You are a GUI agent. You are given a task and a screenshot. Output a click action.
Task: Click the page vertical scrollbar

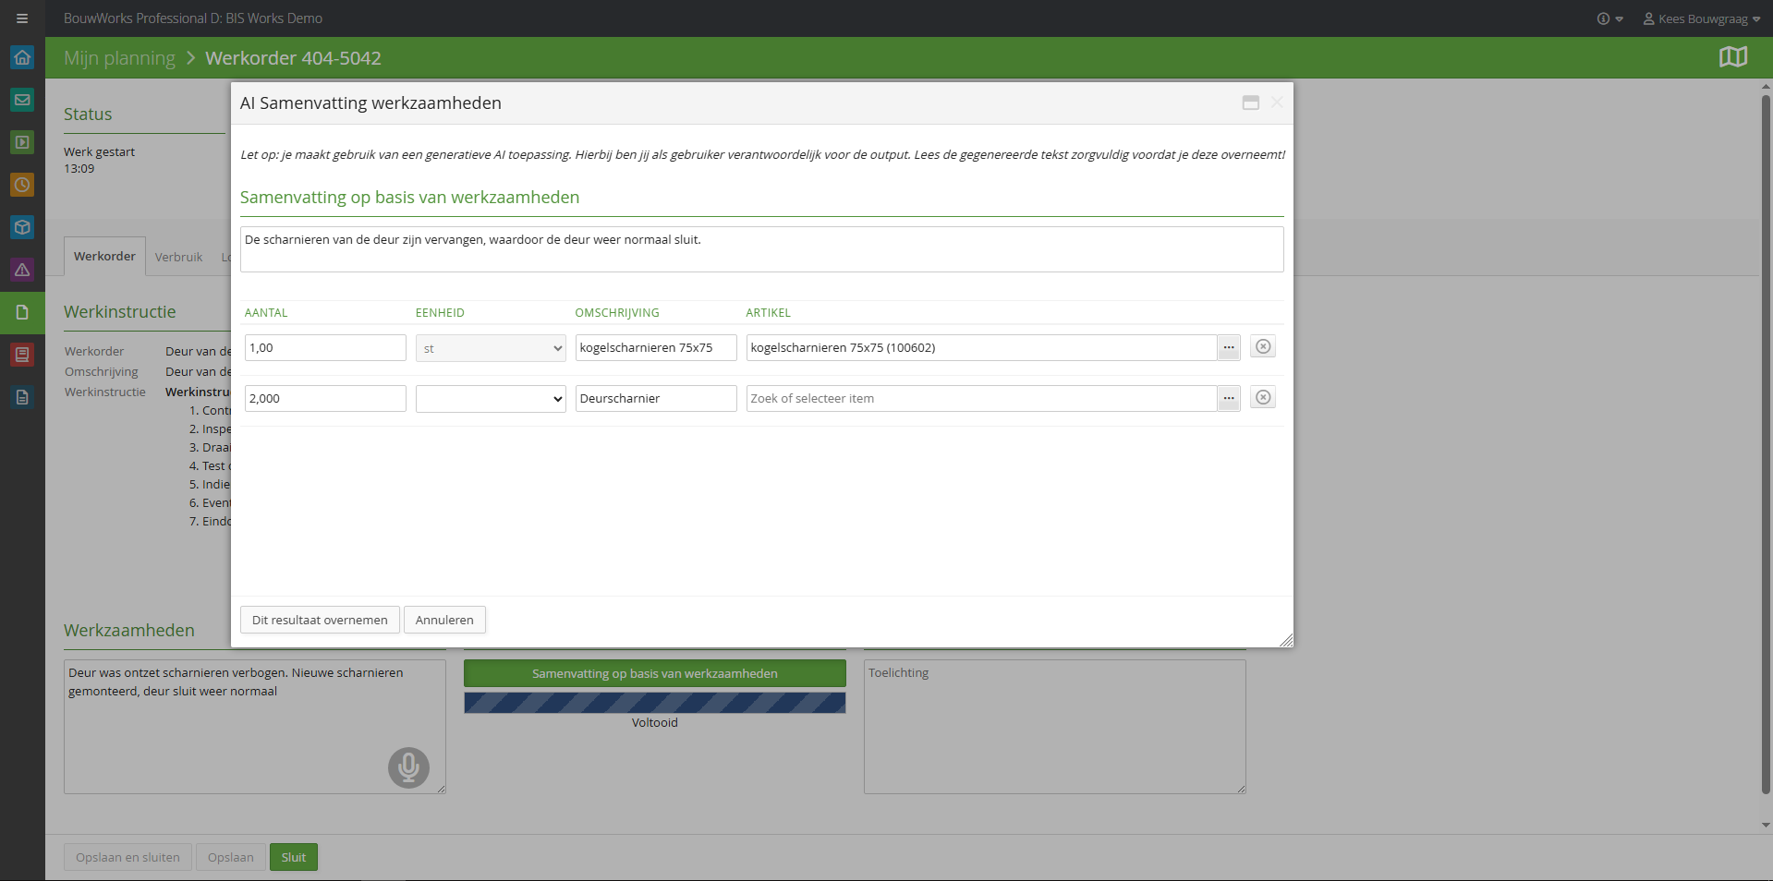point(1766,443)
